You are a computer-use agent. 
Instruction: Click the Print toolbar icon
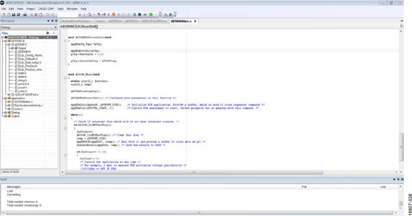coord(25,15)
